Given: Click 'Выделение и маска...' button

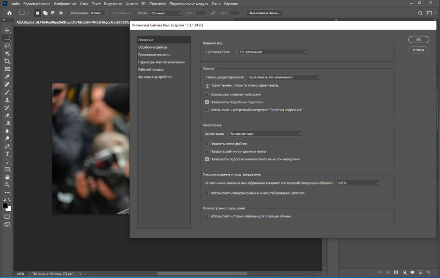Looking at the screenshot, I should [x=264, y=13].
